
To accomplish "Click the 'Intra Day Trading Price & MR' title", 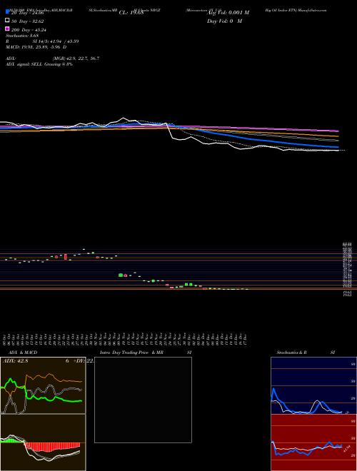I will pyautogui.click(x=131, y=353).
